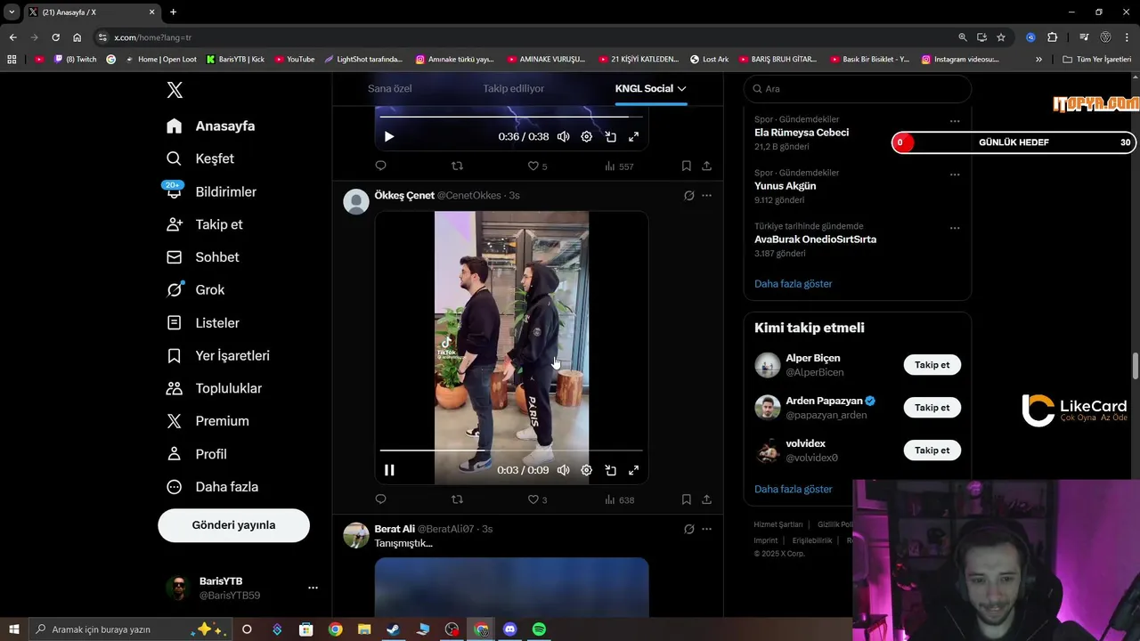Open Premium page
This screenshot has height=641, width=1140.
208,421
